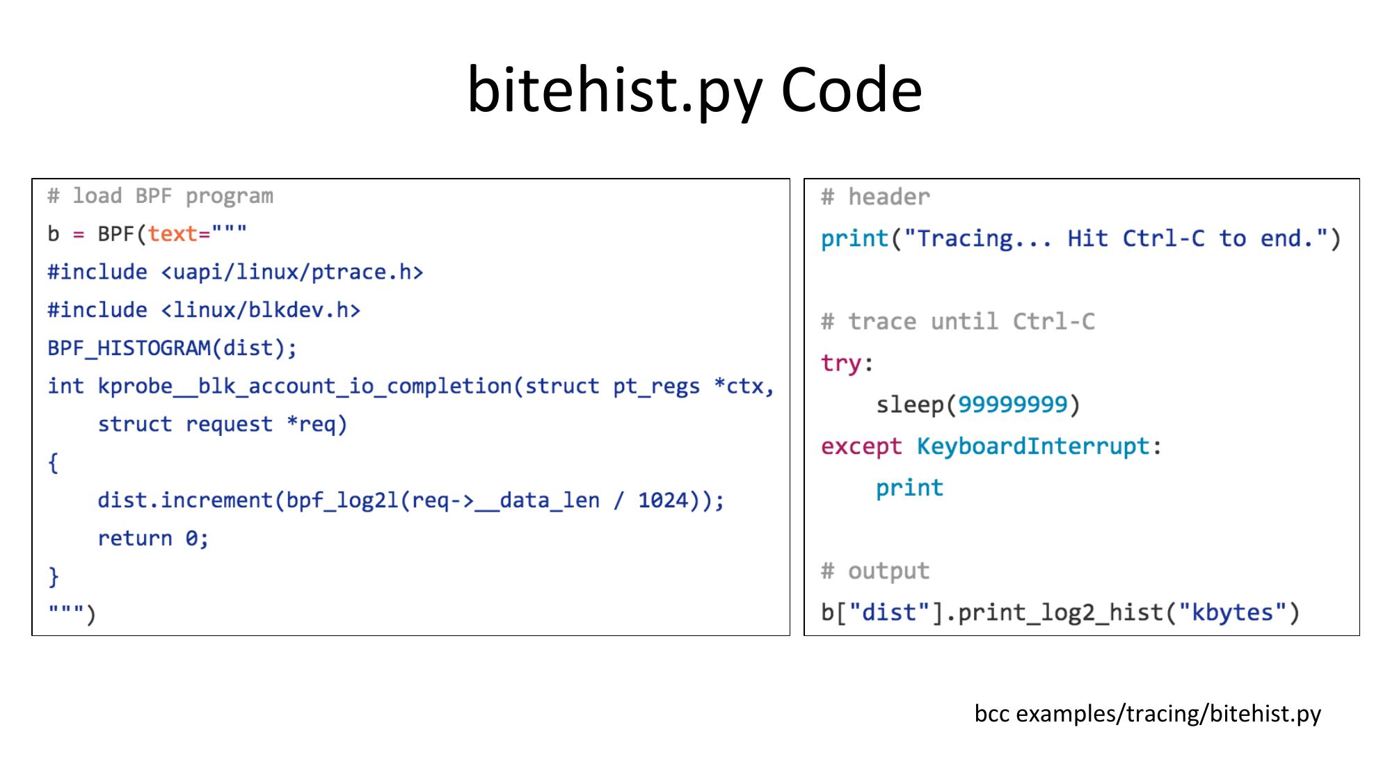Click the 'bcc examples/tracing/bitehist.py' caption

click(1147, 714)
